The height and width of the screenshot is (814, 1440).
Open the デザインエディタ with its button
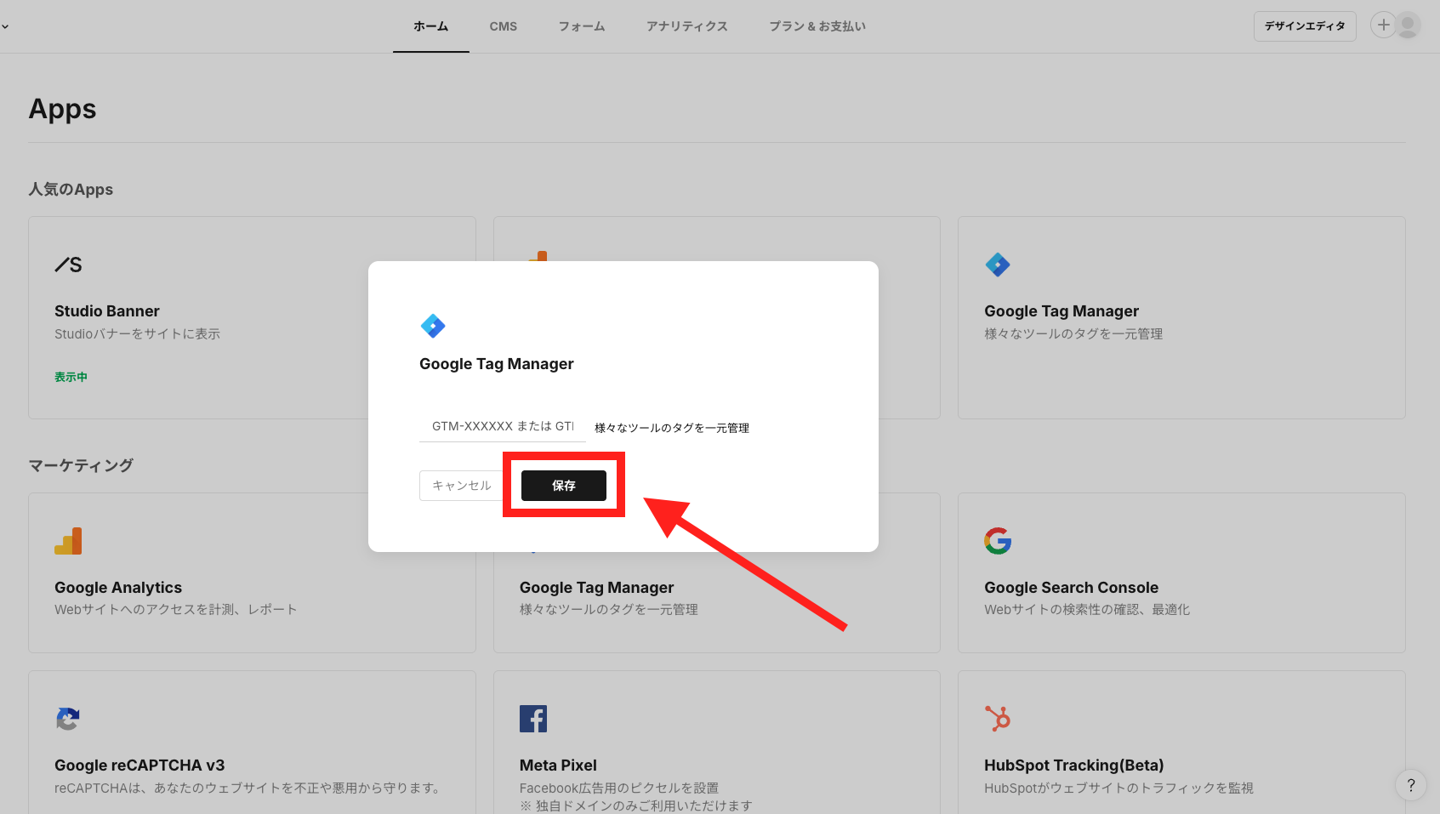1305,26
